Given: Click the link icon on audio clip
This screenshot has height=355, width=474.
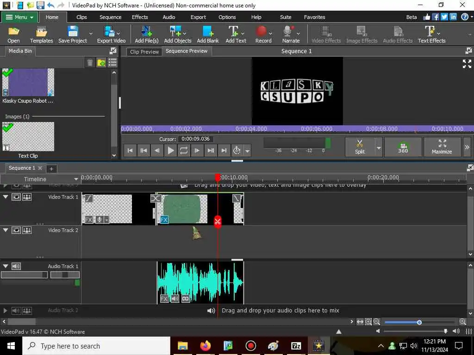Looking at the screenshot, I should tap(186, 299).
